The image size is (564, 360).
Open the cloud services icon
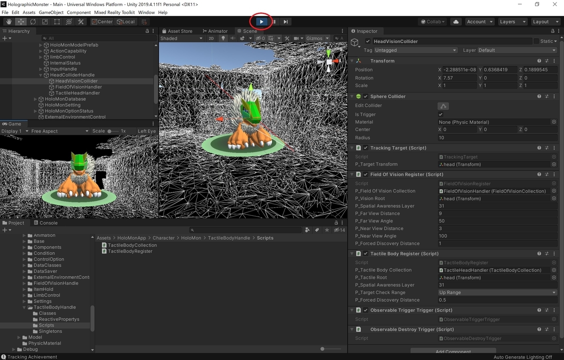pyautogui.click(x=455, y=22)
